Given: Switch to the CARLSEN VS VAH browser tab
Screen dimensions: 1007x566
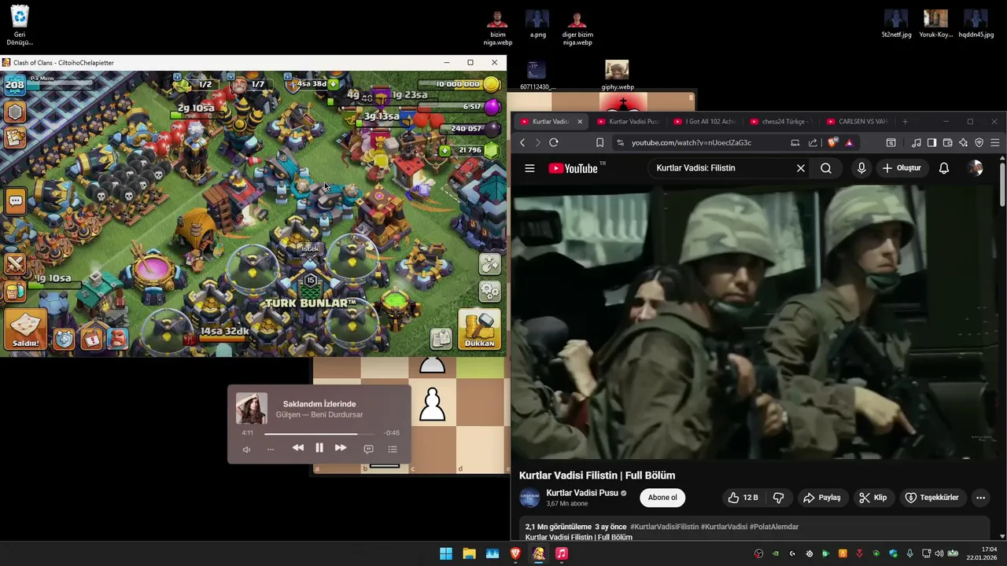Looking at the screenshot, I should (x=858, y=122).
